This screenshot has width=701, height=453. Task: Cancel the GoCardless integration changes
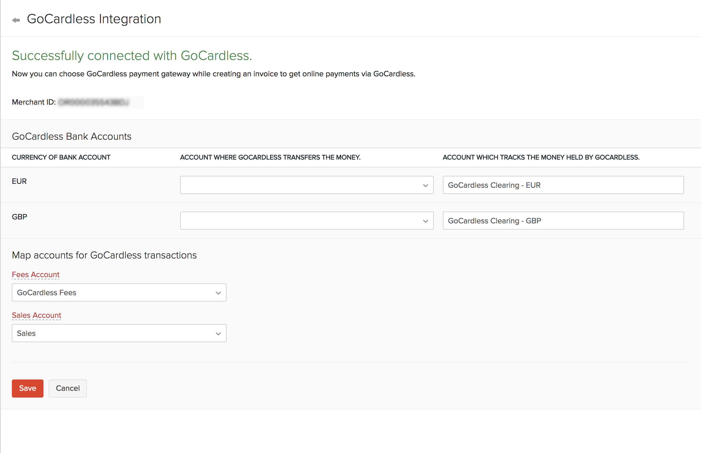(x=68, y=388)
